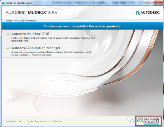Open the System Requirements link
Image resolution: width=164 pixels, height=127 pixels.
coord(38,121)
